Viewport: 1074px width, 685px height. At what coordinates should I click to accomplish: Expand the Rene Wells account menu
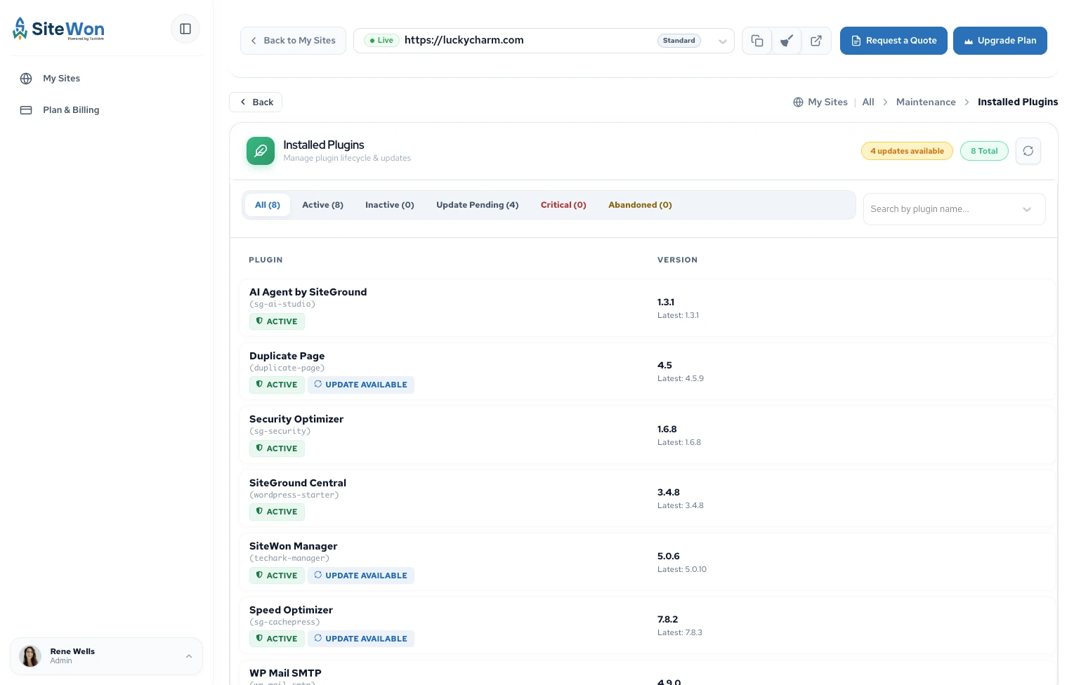click(x=189, y=656)
